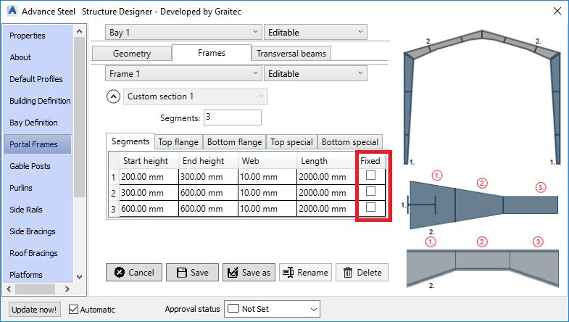Toggle the Automatic update checkbox
This screenshot has width=569, height=322.
point(73,309)
